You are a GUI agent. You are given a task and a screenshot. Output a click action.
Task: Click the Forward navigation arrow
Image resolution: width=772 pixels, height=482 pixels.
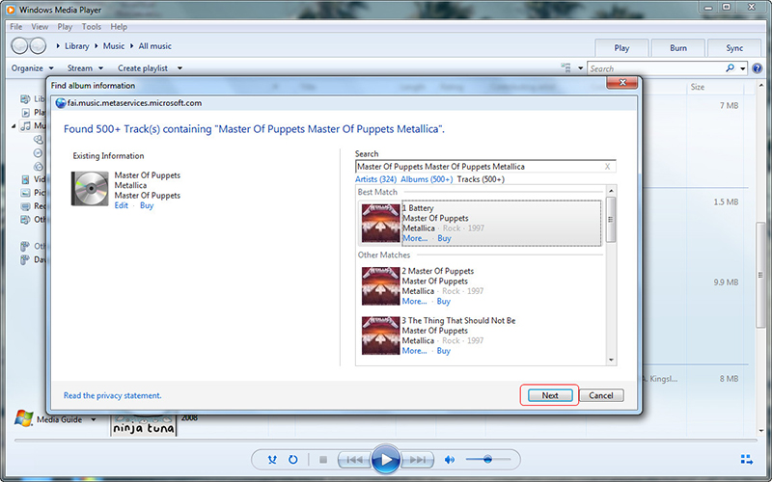pyautogui.click(x=38, y=45)
